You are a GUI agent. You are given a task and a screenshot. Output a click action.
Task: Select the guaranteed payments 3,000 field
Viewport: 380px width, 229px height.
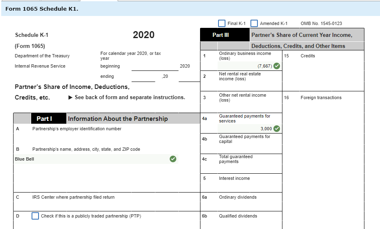pos(249,129)
